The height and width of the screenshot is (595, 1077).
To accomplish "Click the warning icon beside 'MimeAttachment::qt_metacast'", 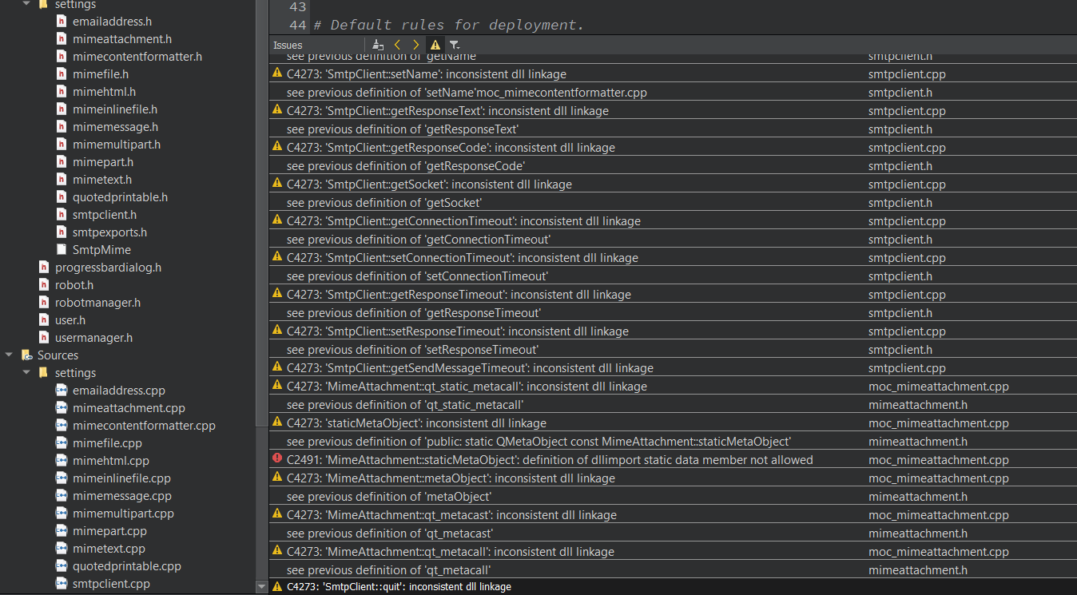I will (x=277, y=514).
